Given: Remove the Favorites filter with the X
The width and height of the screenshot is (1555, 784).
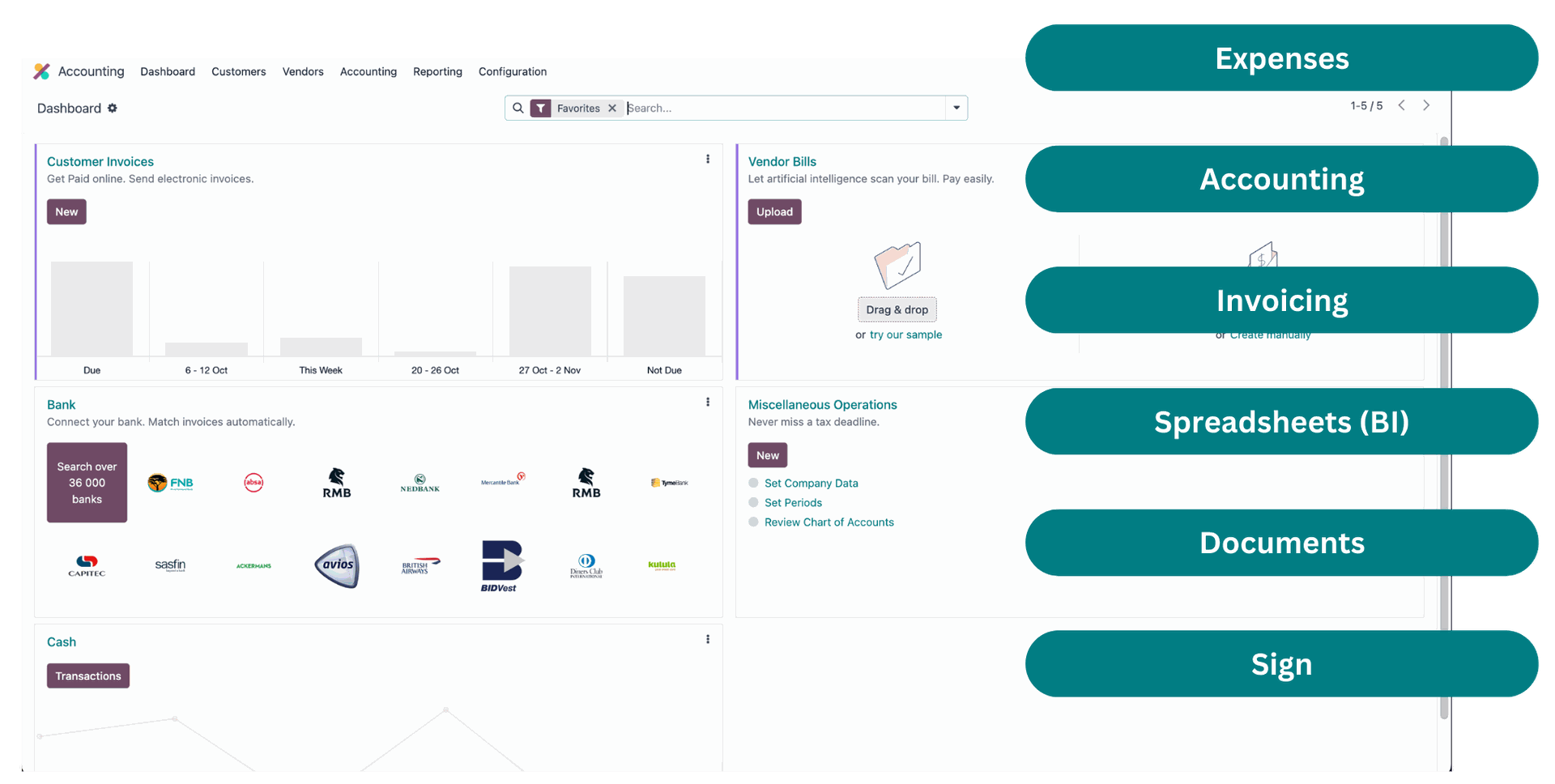Looking at the screenshot, I should click(612, 108).
